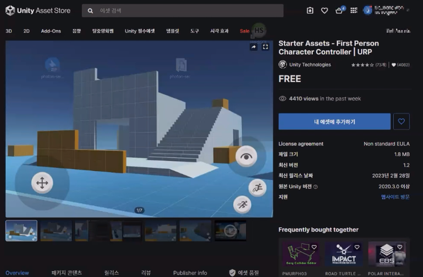Switch to the Publisher info tab
The height and width of the screenshot is (277, 423).
coord(190,273)
